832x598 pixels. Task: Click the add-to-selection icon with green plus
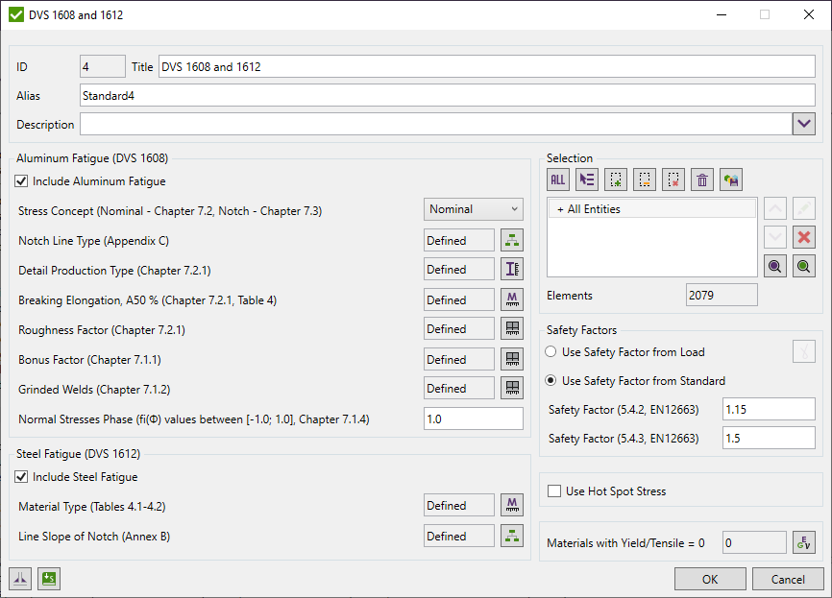point(615,179)
